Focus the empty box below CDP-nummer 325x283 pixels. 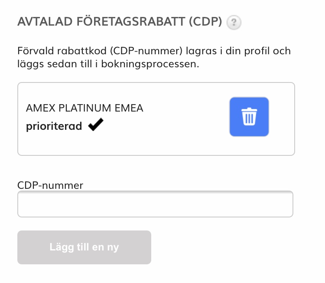pos(155,204)
